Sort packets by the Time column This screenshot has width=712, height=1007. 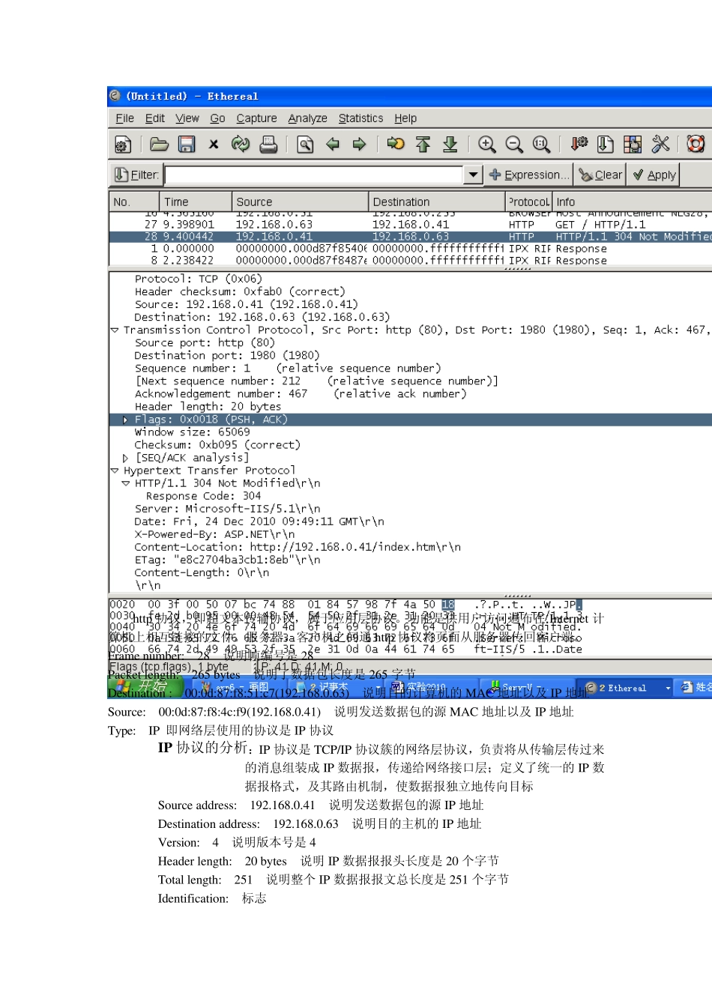pos(196,202)
